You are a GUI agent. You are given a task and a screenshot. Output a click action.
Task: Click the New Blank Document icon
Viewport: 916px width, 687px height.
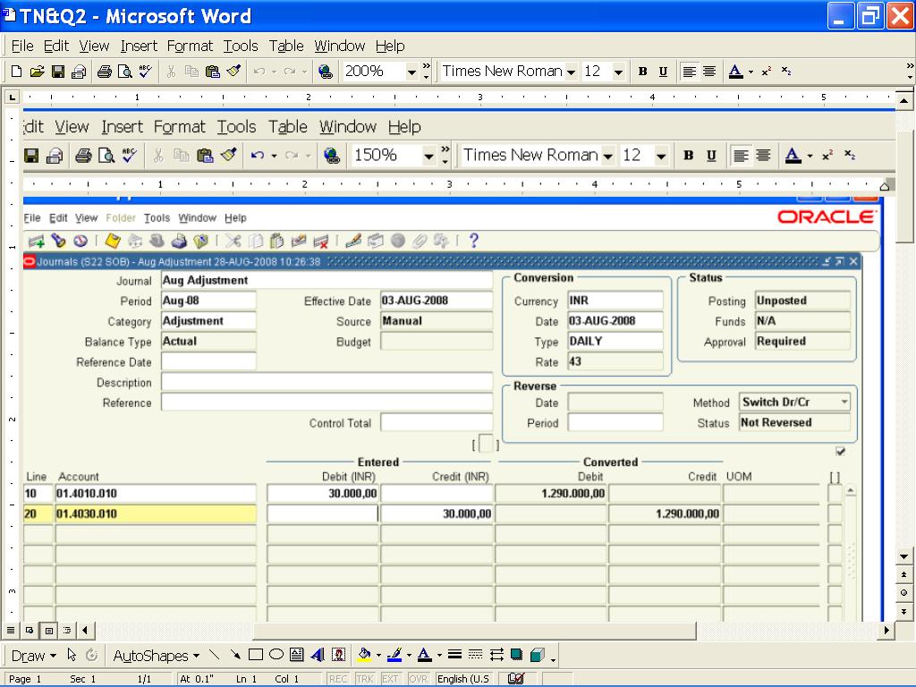[16, 72]
